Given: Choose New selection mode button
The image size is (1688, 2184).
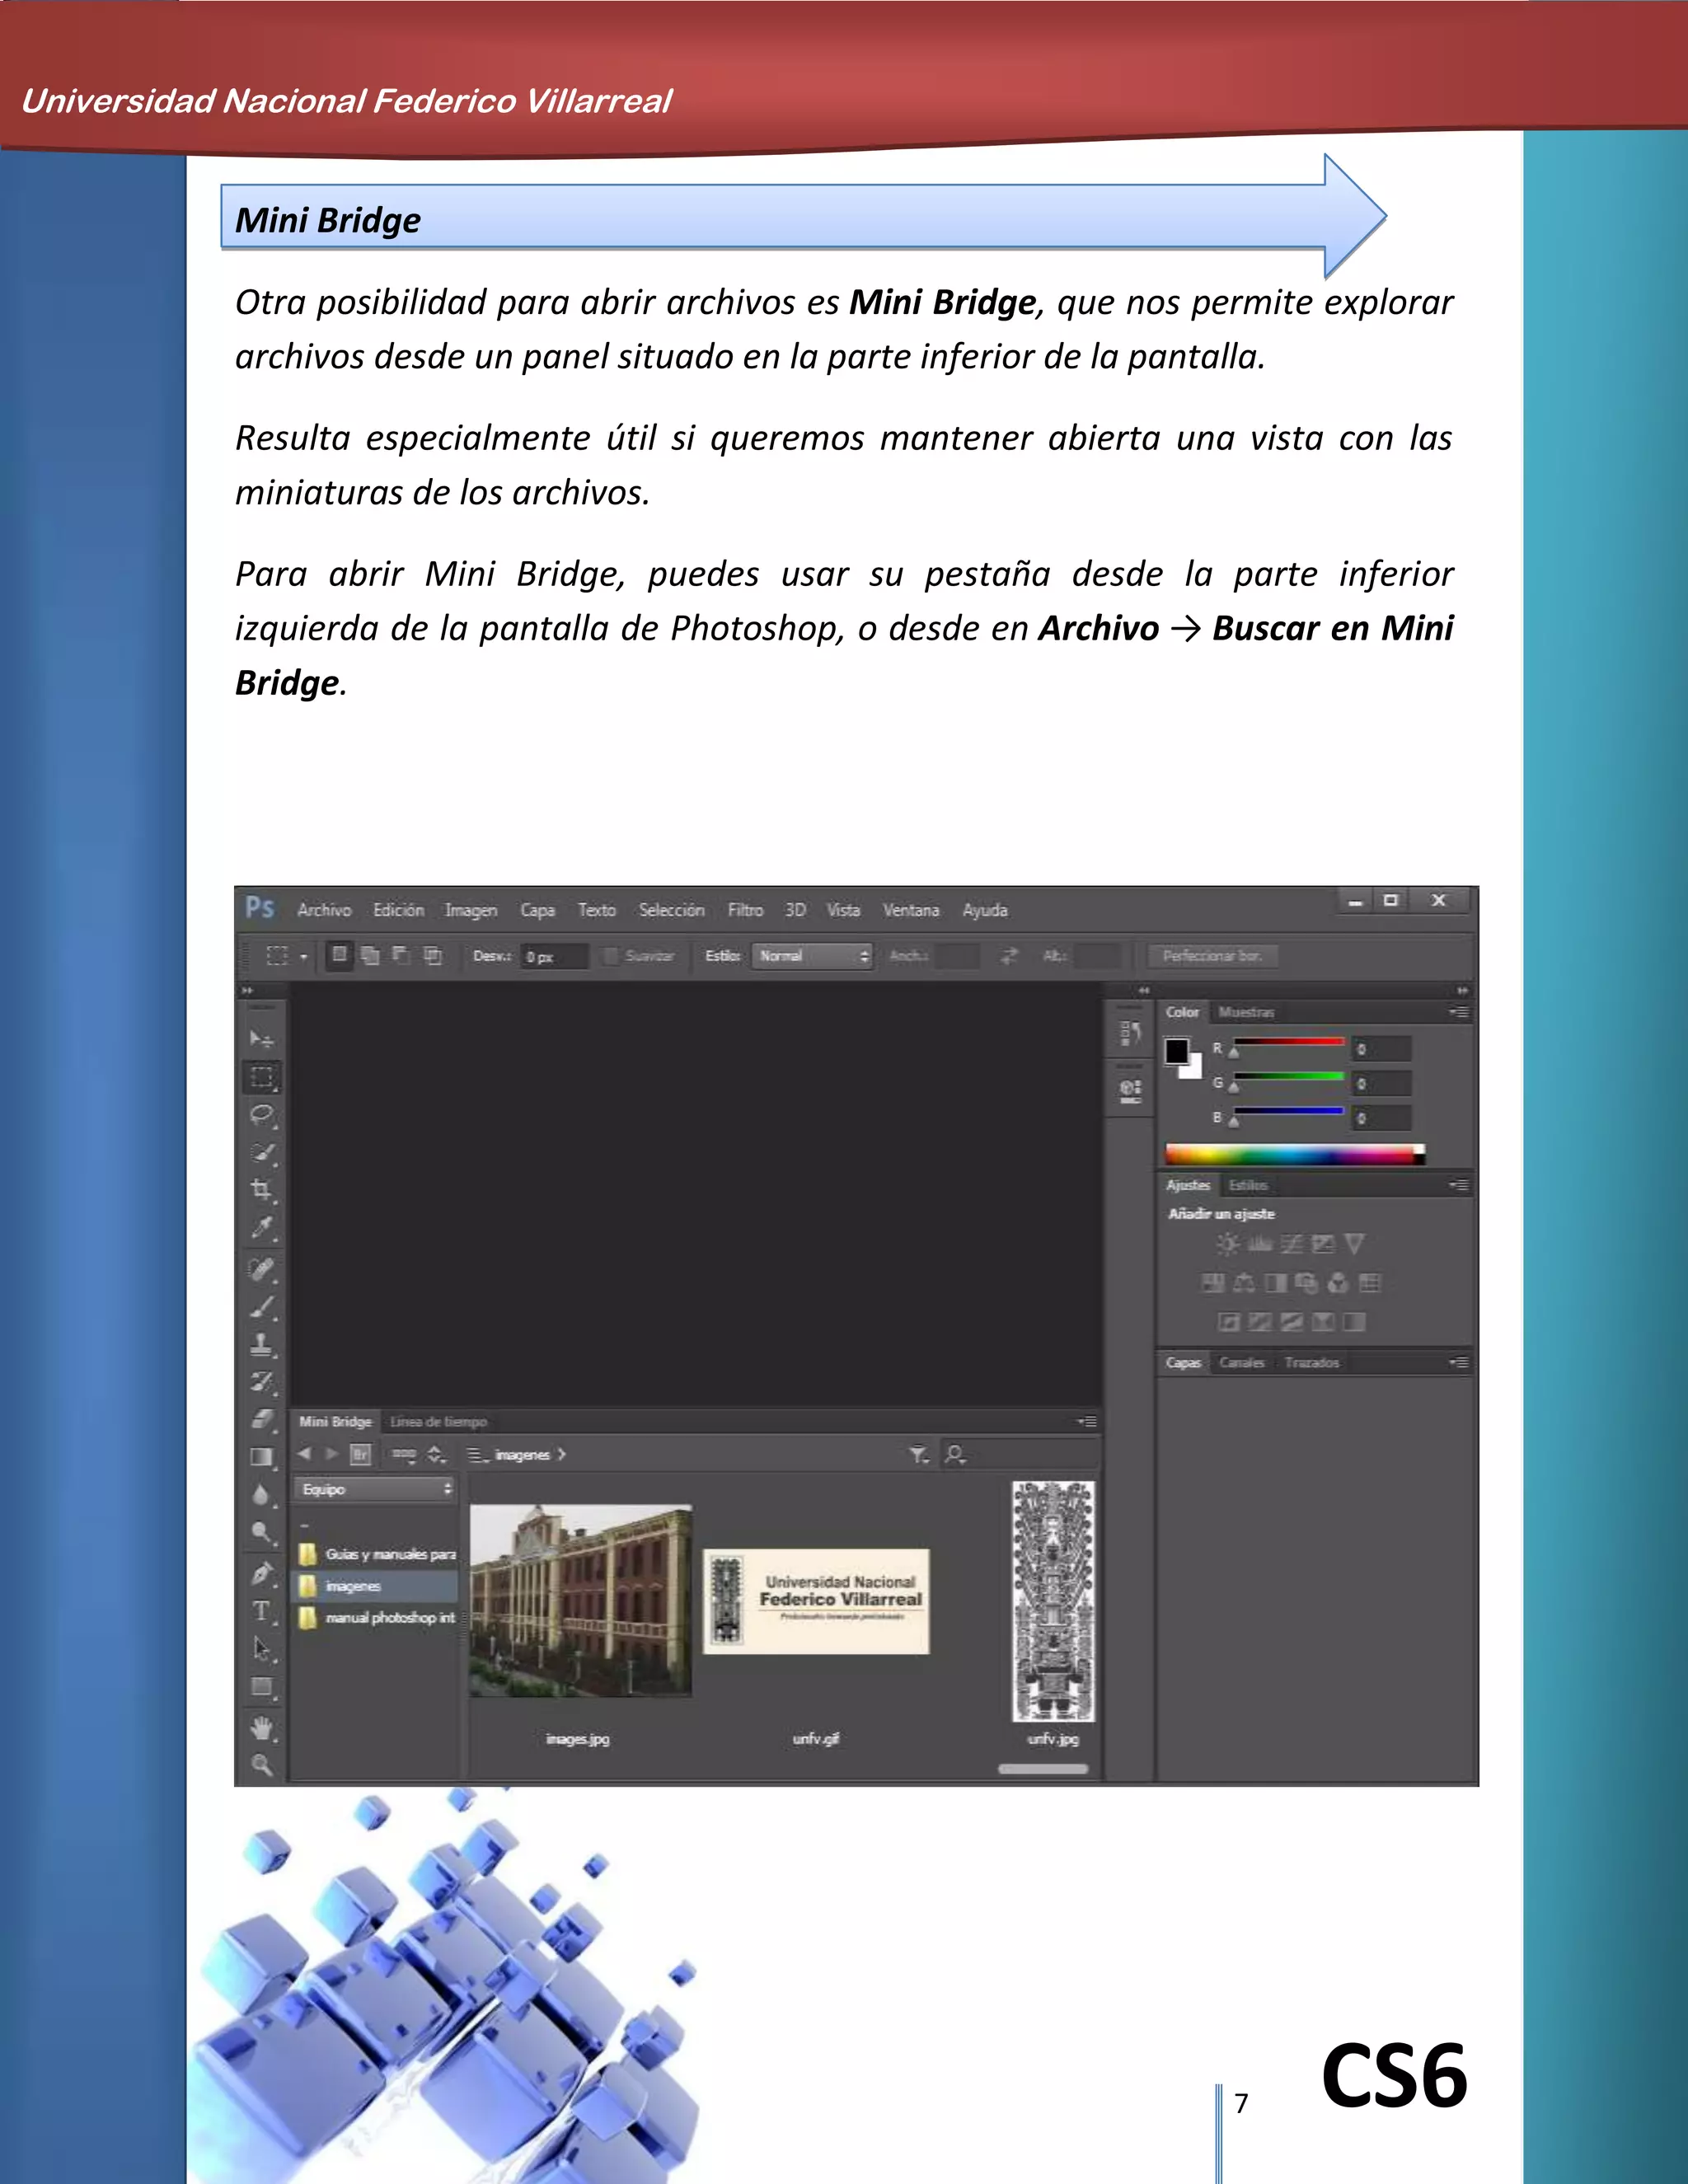Looking at the screenshot, I should (x=339, y=955).
